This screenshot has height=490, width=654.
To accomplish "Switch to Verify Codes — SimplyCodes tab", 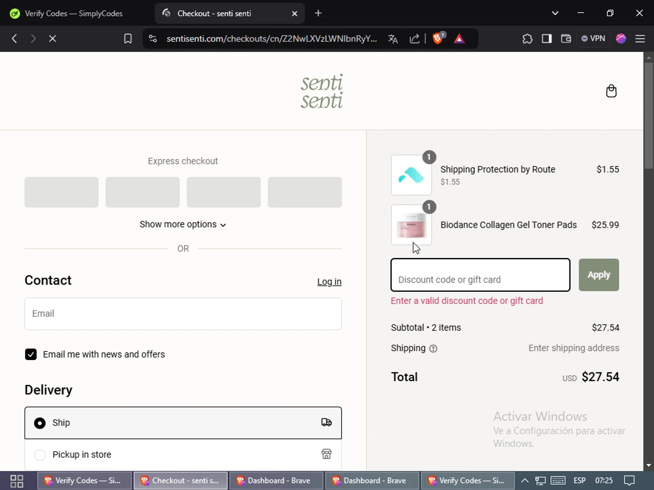I will click(x=74, y=14).
